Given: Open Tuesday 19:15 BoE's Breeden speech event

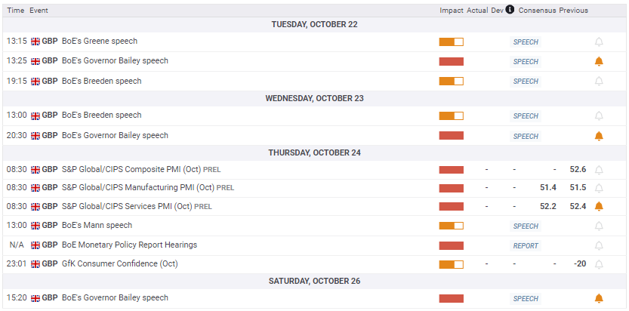Looking at the screenshot, I should (101, 81).
